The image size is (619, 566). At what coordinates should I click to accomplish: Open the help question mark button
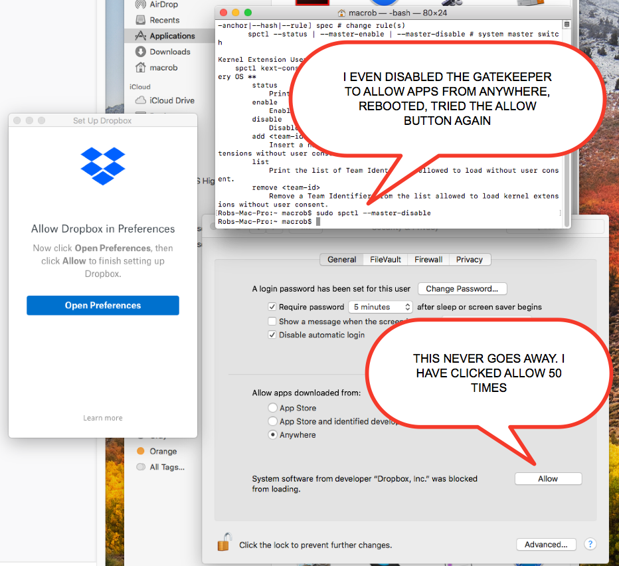click(590, 544)
